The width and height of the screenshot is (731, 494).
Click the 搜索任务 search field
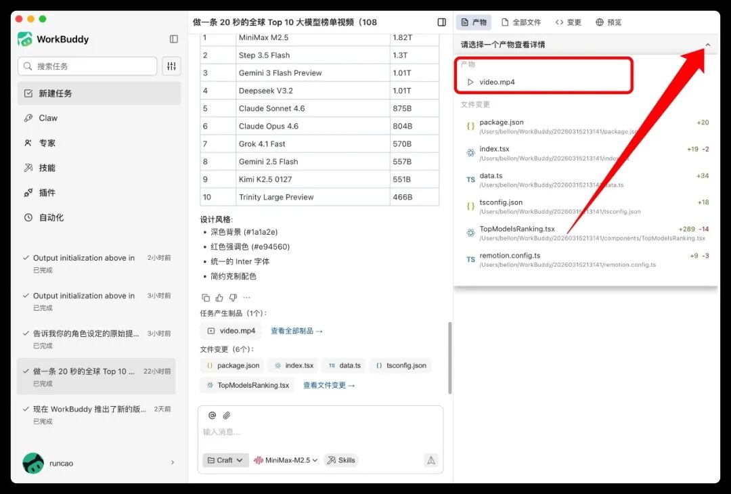(x=87, y=66)
